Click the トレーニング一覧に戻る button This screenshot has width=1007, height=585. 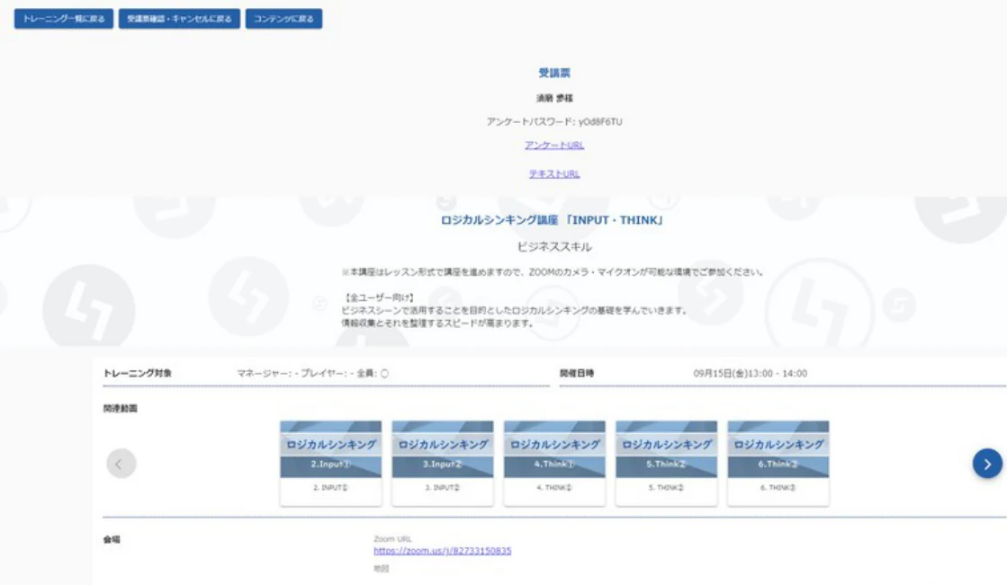(64, 19)
